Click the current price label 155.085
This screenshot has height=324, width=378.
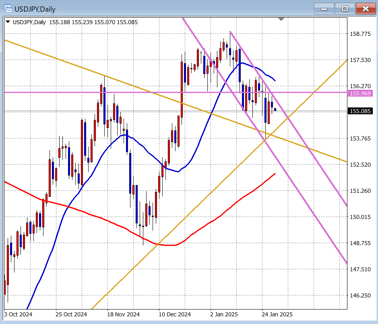360,111
